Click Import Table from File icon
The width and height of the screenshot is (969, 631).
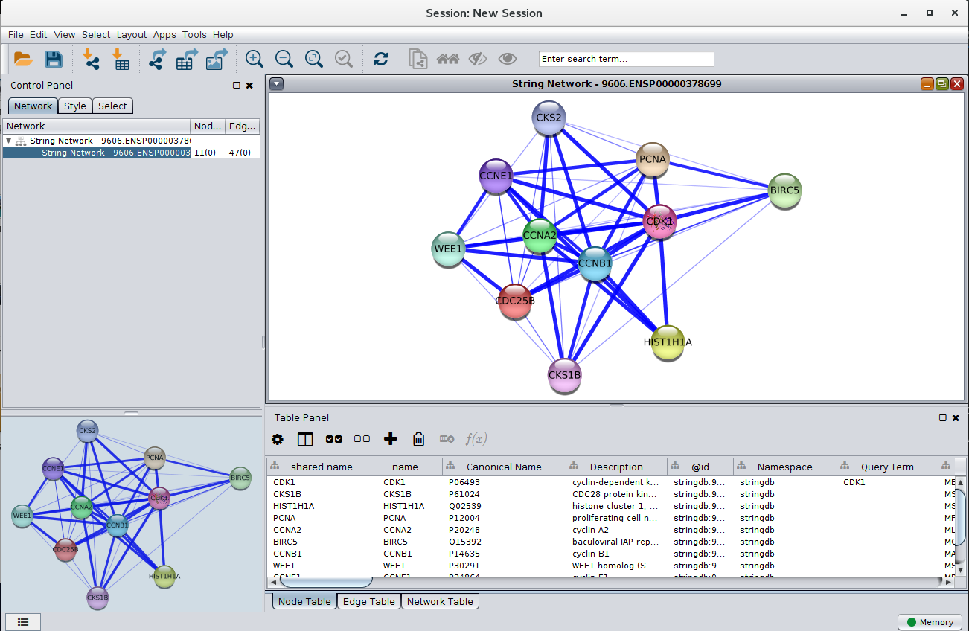120,59
